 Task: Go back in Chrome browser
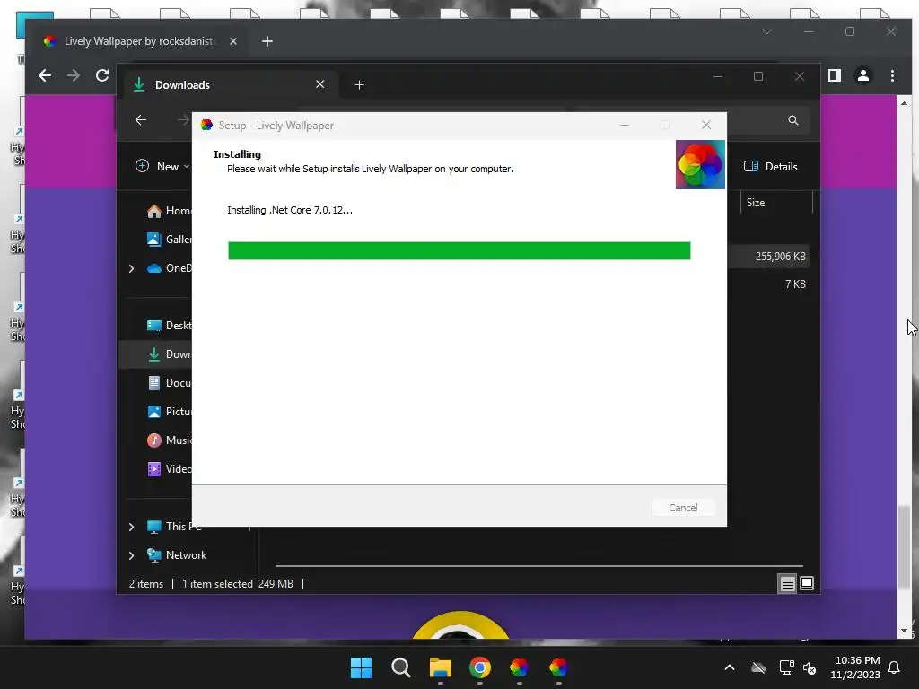[45, 75]
